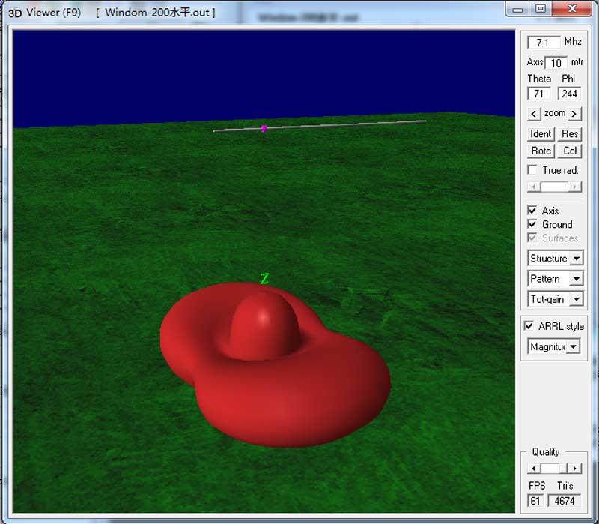599x524 pixels.
Task: Open the Pattern dropdown
Action: click(555, 279)
